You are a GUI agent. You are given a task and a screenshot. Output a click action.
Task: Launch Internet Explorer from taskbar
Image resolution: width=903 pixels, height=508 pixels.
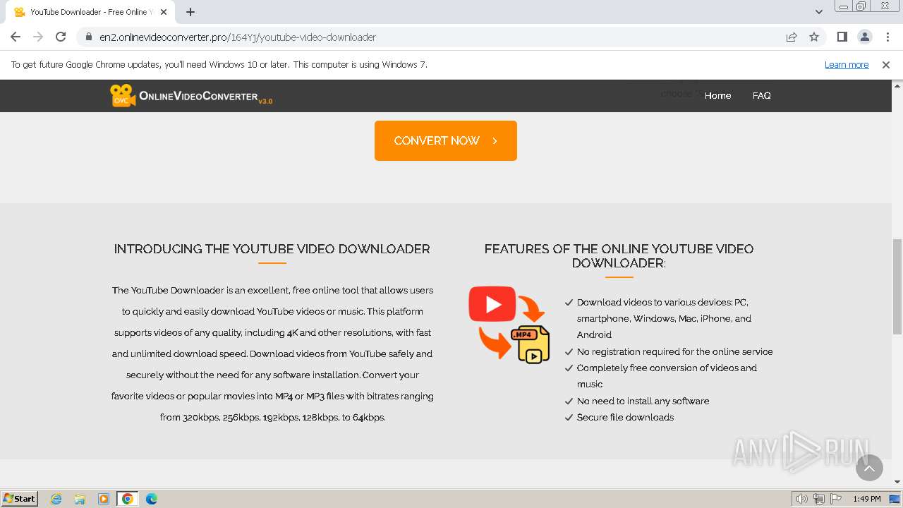tap(56, 499)
